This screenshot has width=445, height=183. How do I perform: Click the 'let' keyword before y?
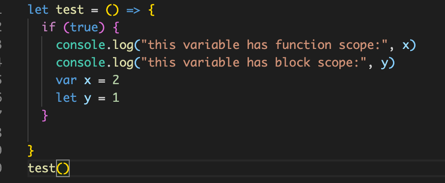(66, 98)
